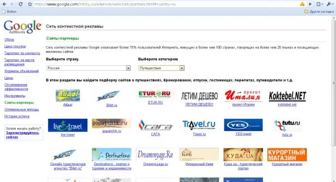Reload the page with refresh icon
Screen dimensions: 336x182
point(21,4)
